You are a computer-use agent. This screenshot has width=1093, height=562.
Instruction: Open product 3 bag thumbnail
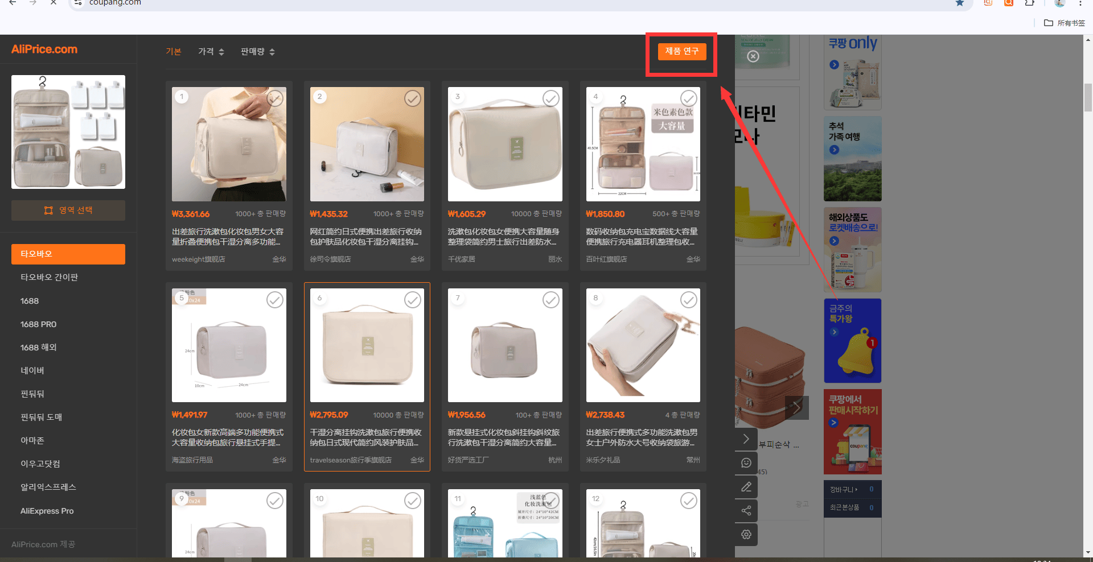point(505,144)
